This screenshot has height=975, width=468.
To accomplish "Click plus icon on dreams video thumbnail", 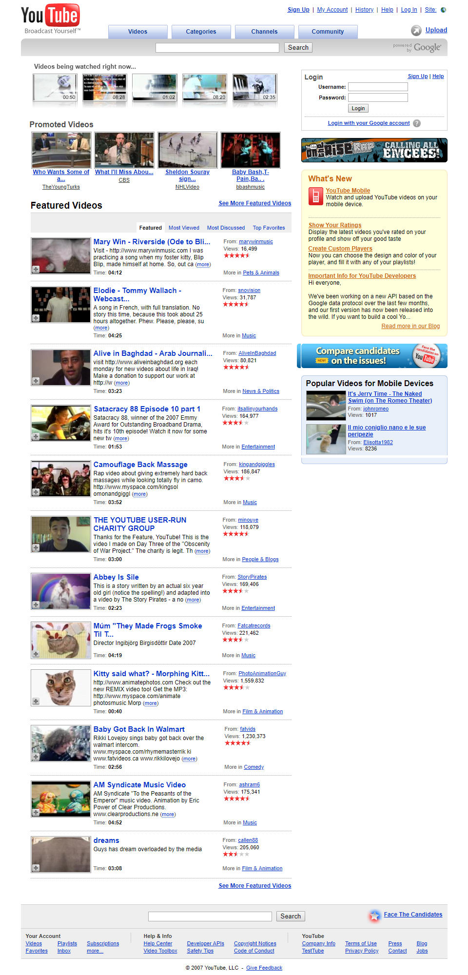I will click(x=36, y=868).
